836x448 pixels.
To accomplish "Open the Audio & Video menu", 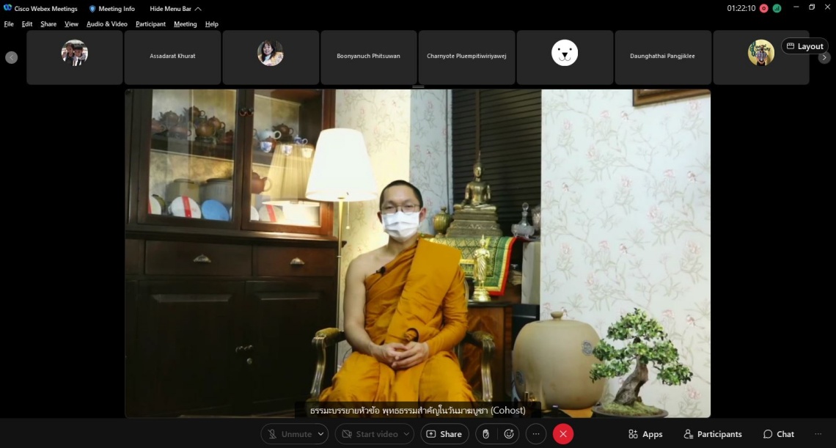I will [x=107, y=24].
